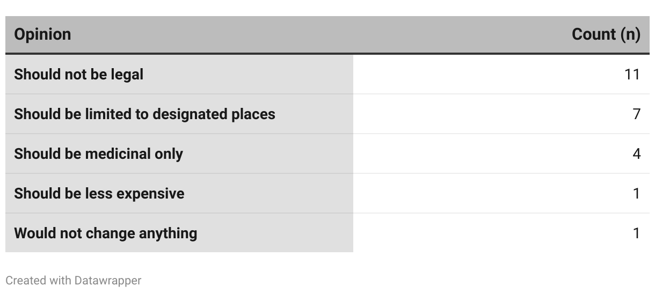The image size is (655, 293).
Task: Click count 1 for 'Would not change anything'
Action: click(x=636, y=233)
